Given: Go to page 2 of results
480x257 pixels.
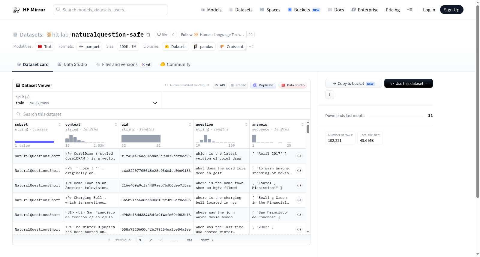Looking at the screenshot, I should [151, 240].
